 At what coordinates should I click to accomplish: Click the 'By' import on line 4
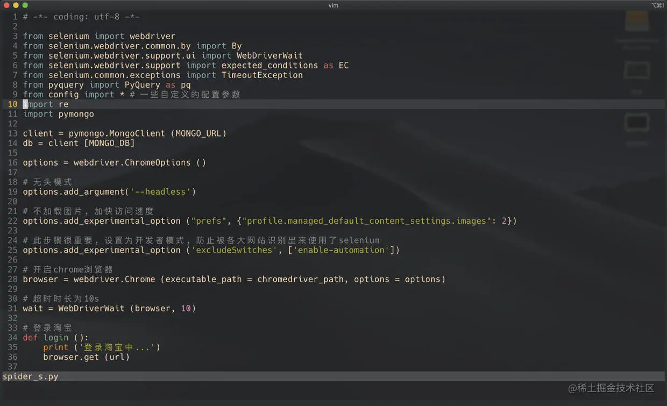click(237, 46)
